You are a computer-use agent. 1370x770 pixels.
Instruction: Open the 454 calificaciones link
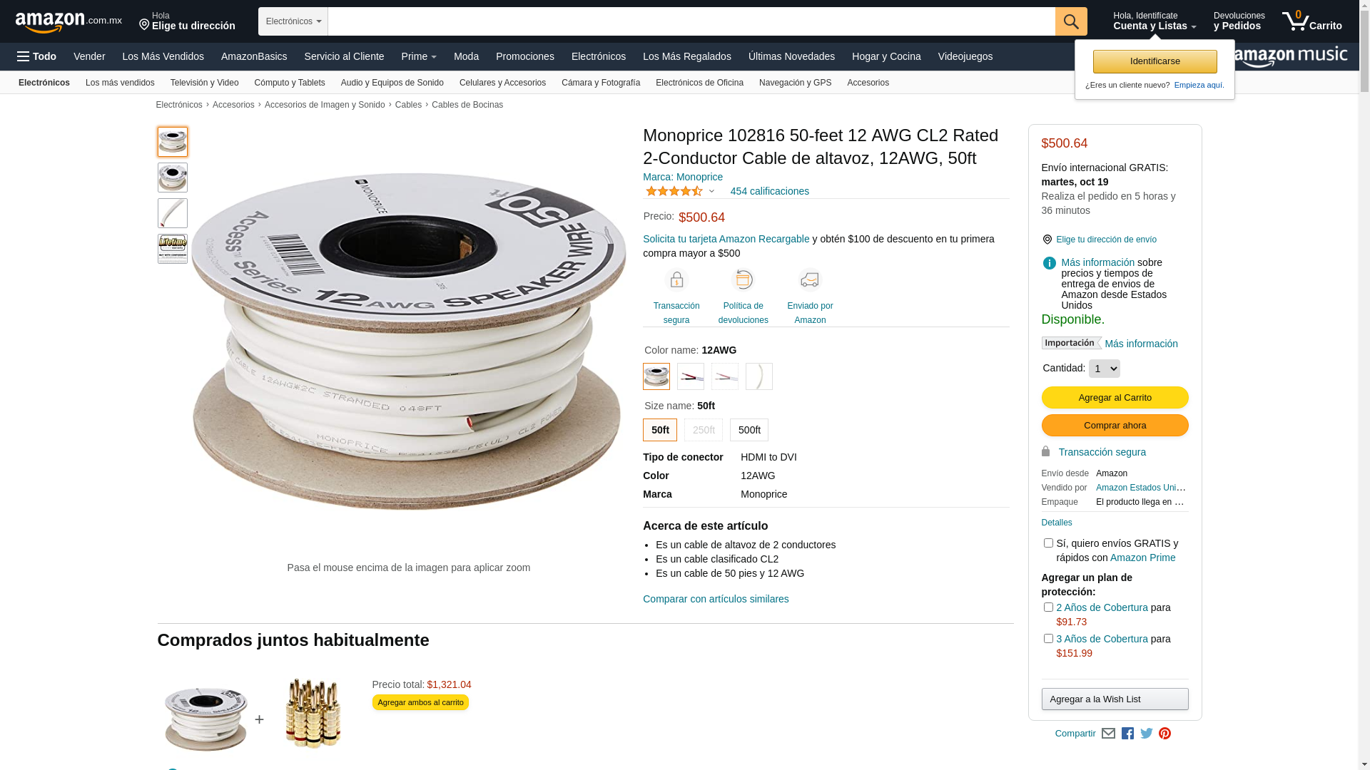pos(769,191)
